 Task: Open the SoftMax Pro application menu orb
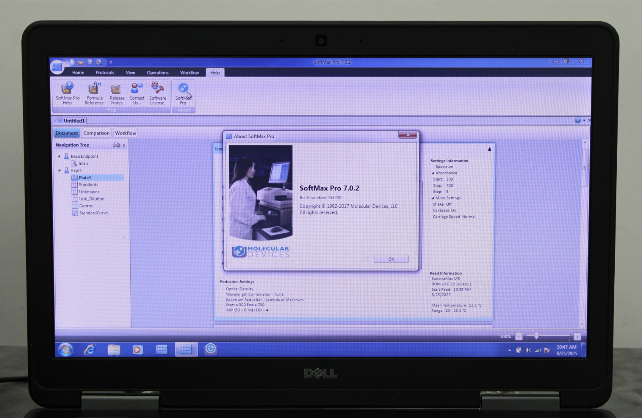click(57, 67)
